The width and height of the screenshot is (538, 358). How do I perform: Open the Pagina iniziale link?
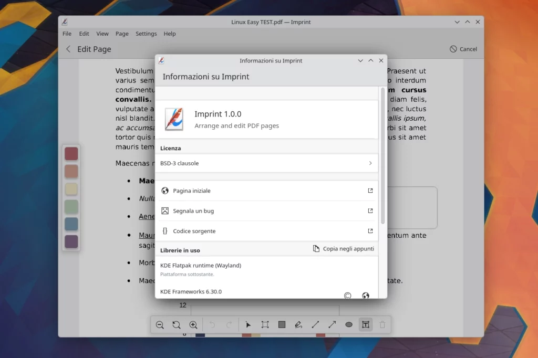tap(267, 191)
